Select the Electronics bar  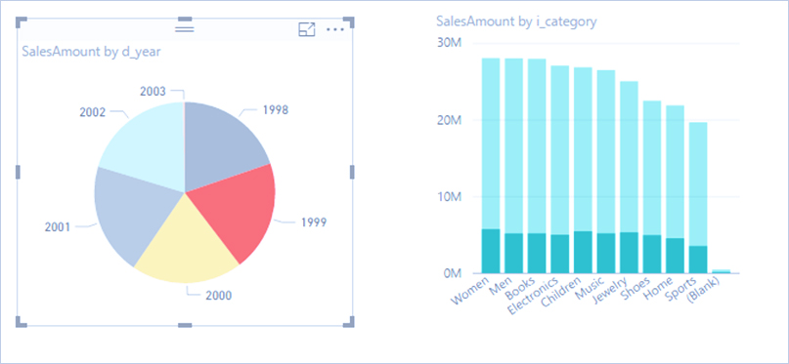[x=560, y=169]
